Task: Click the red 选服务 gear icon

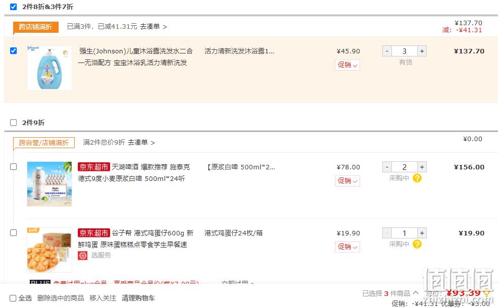Action: tap(82, 256)
